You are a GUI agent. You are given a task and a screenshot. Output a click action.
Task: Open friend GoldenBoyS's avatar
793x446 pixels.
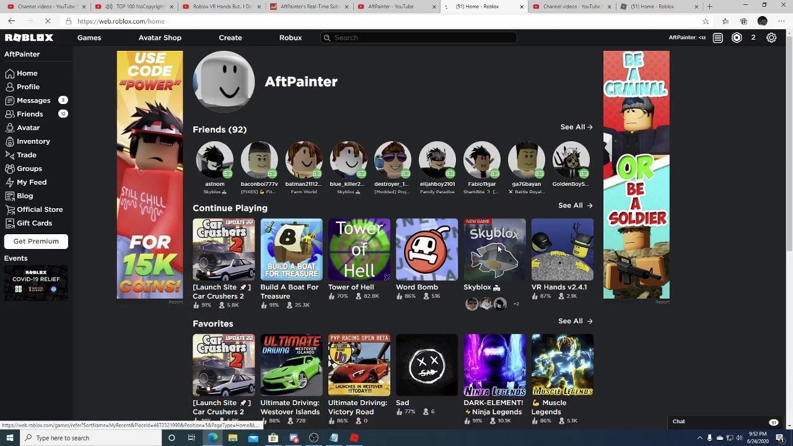pos(571,160)
